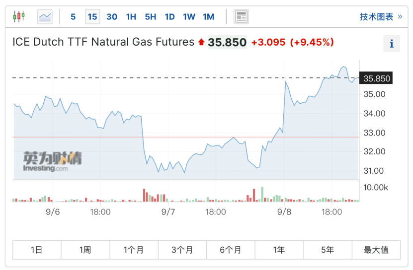Choose the 1M interval
The image size is (413, 270).
pos(209,17)
